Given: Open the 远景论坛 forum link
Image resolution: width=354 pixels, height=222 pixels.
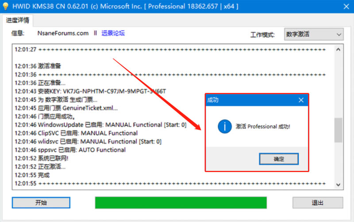Looking at the screenshot, I should point(113,33).
